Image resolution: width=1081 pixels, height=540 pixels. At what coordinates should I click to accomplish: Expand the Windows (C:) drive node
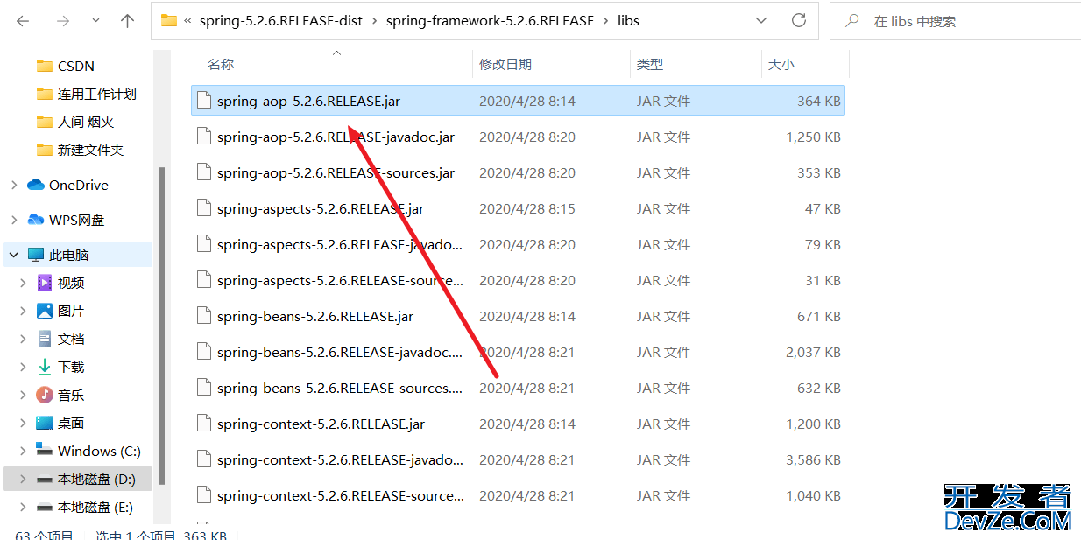[24, 451]
